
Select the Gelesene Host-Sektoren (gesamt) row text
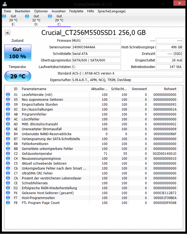pyautogui.click(x=48, y=193)
